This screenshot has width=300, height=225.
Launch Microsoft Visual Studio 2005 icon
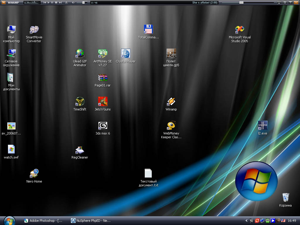240,30
